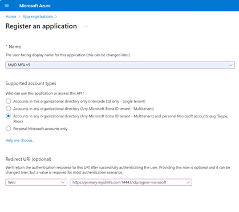The width and height of the screenshot is (239, 212).
Task: Click the Name field containing MyID MFA v5
Action: 120,65
